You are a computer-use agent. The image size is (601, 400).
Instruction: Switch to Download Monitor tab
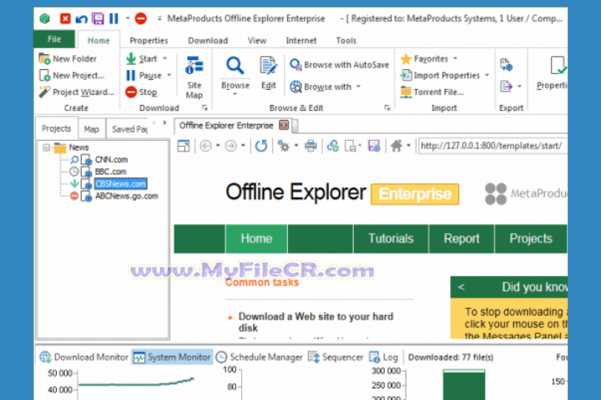pyautogui.click(x=84, y=357)
